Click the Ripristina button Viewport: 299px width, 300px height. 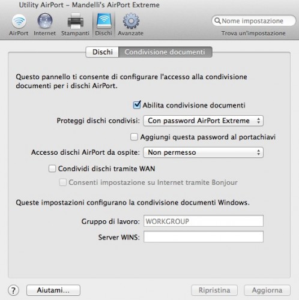[x=214, y=290]
